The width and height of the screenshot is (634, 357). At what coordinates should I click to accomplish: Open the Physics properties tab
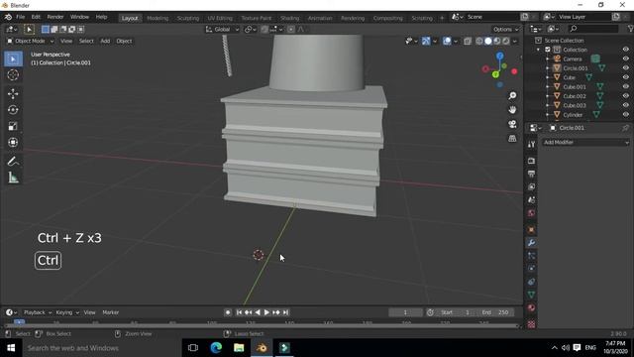[531, 269]
